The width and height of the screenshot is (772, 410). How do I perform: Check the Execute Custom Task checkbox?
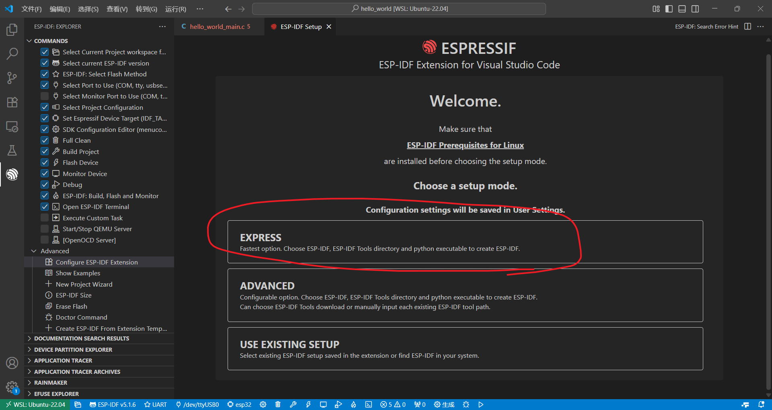click(x=45, y=218)
